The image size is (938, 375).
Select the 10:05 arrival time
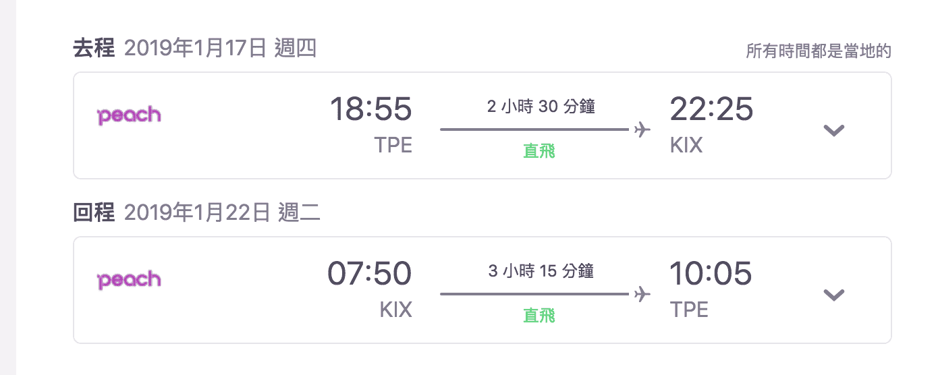point(711,273)
